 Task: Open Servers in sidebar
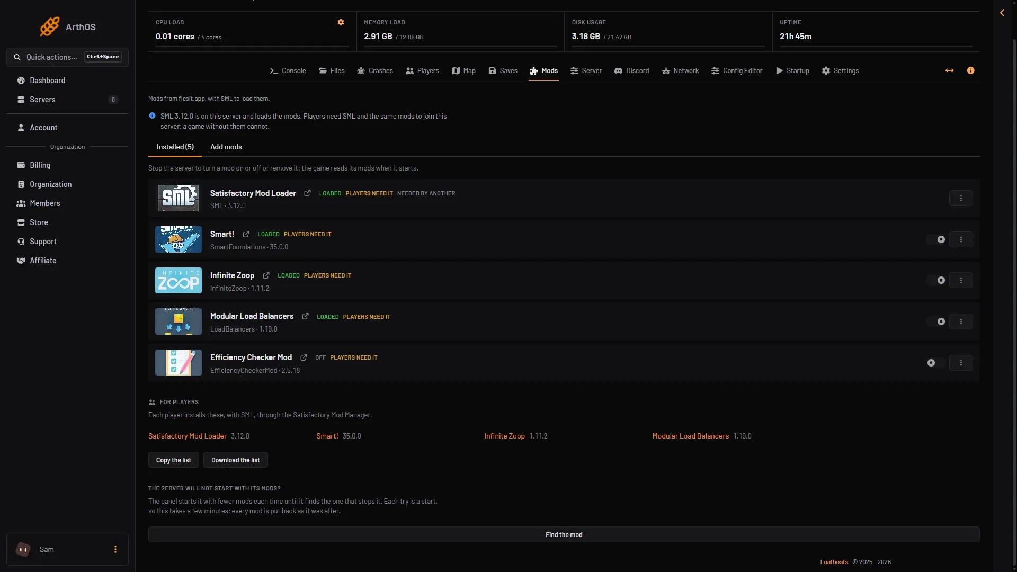click(x=67, y=100)
